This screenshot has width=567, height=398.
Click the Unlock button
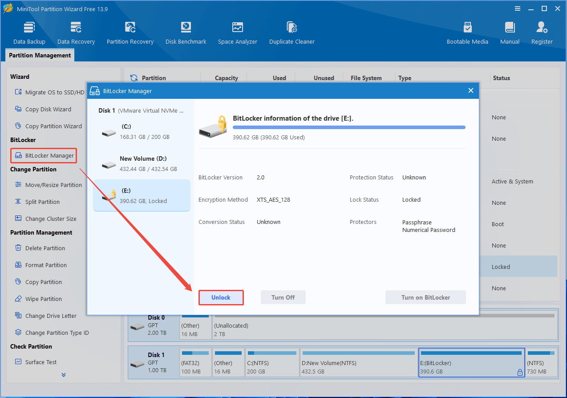(221, 297)
